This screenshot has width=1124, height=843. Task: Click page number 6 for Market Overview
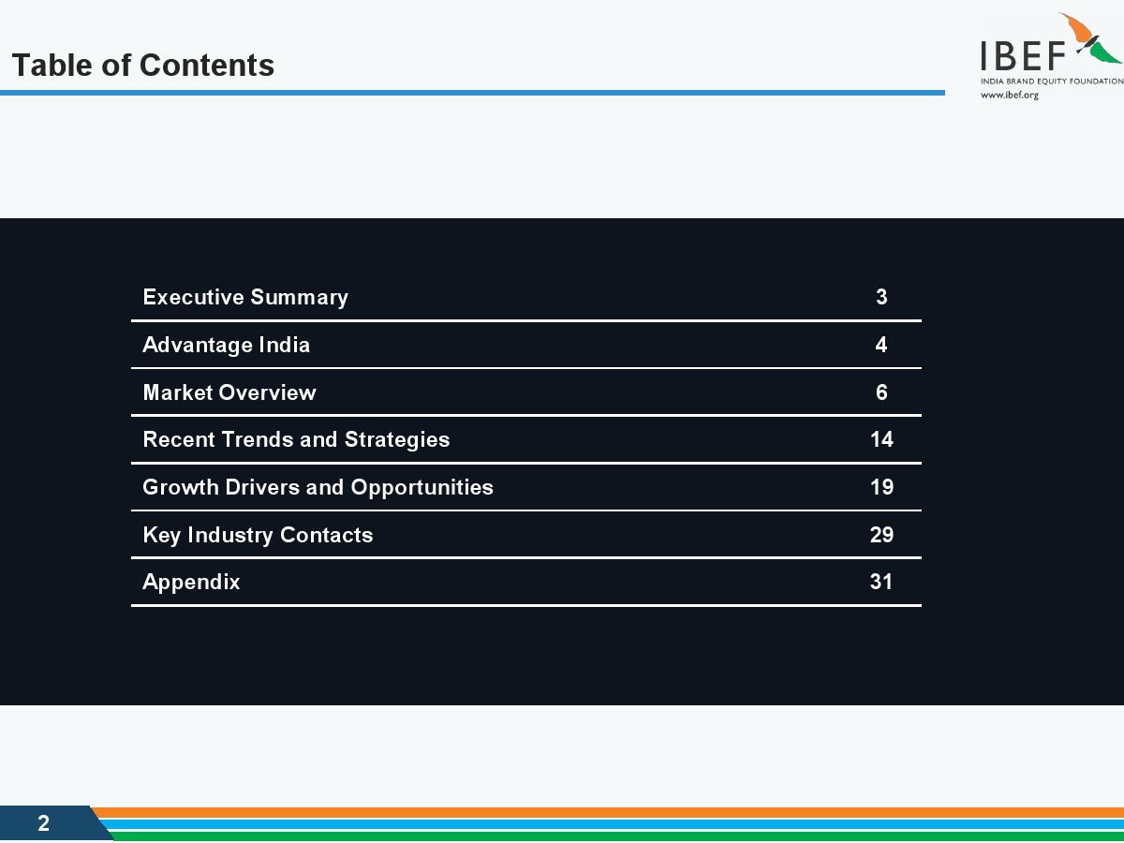(881, 393)
